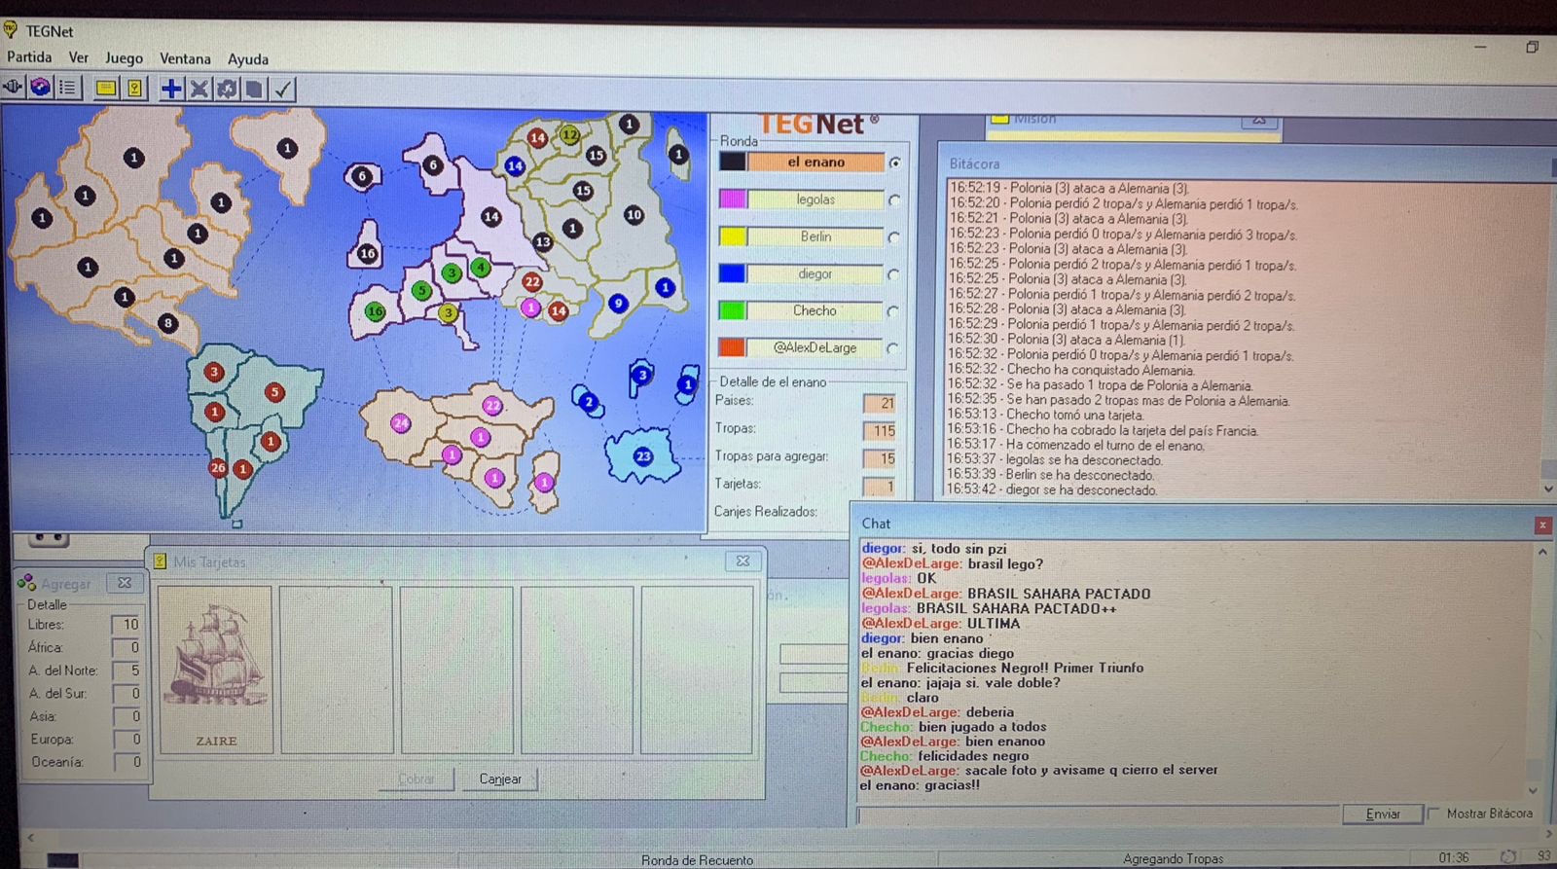This screenshot has height=869, width=1557.
Task: Click the magenta color swatch beside legolas
Action: coord(732,199)
